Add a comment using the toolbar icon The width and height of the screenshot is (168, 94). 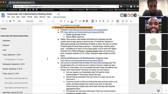pyautogui.click(x=83, y=21)
